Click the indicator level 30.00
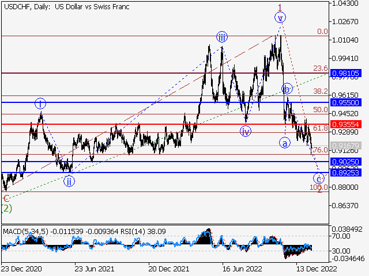The height and width of the screenshot is (276, 369). [341, 251]
